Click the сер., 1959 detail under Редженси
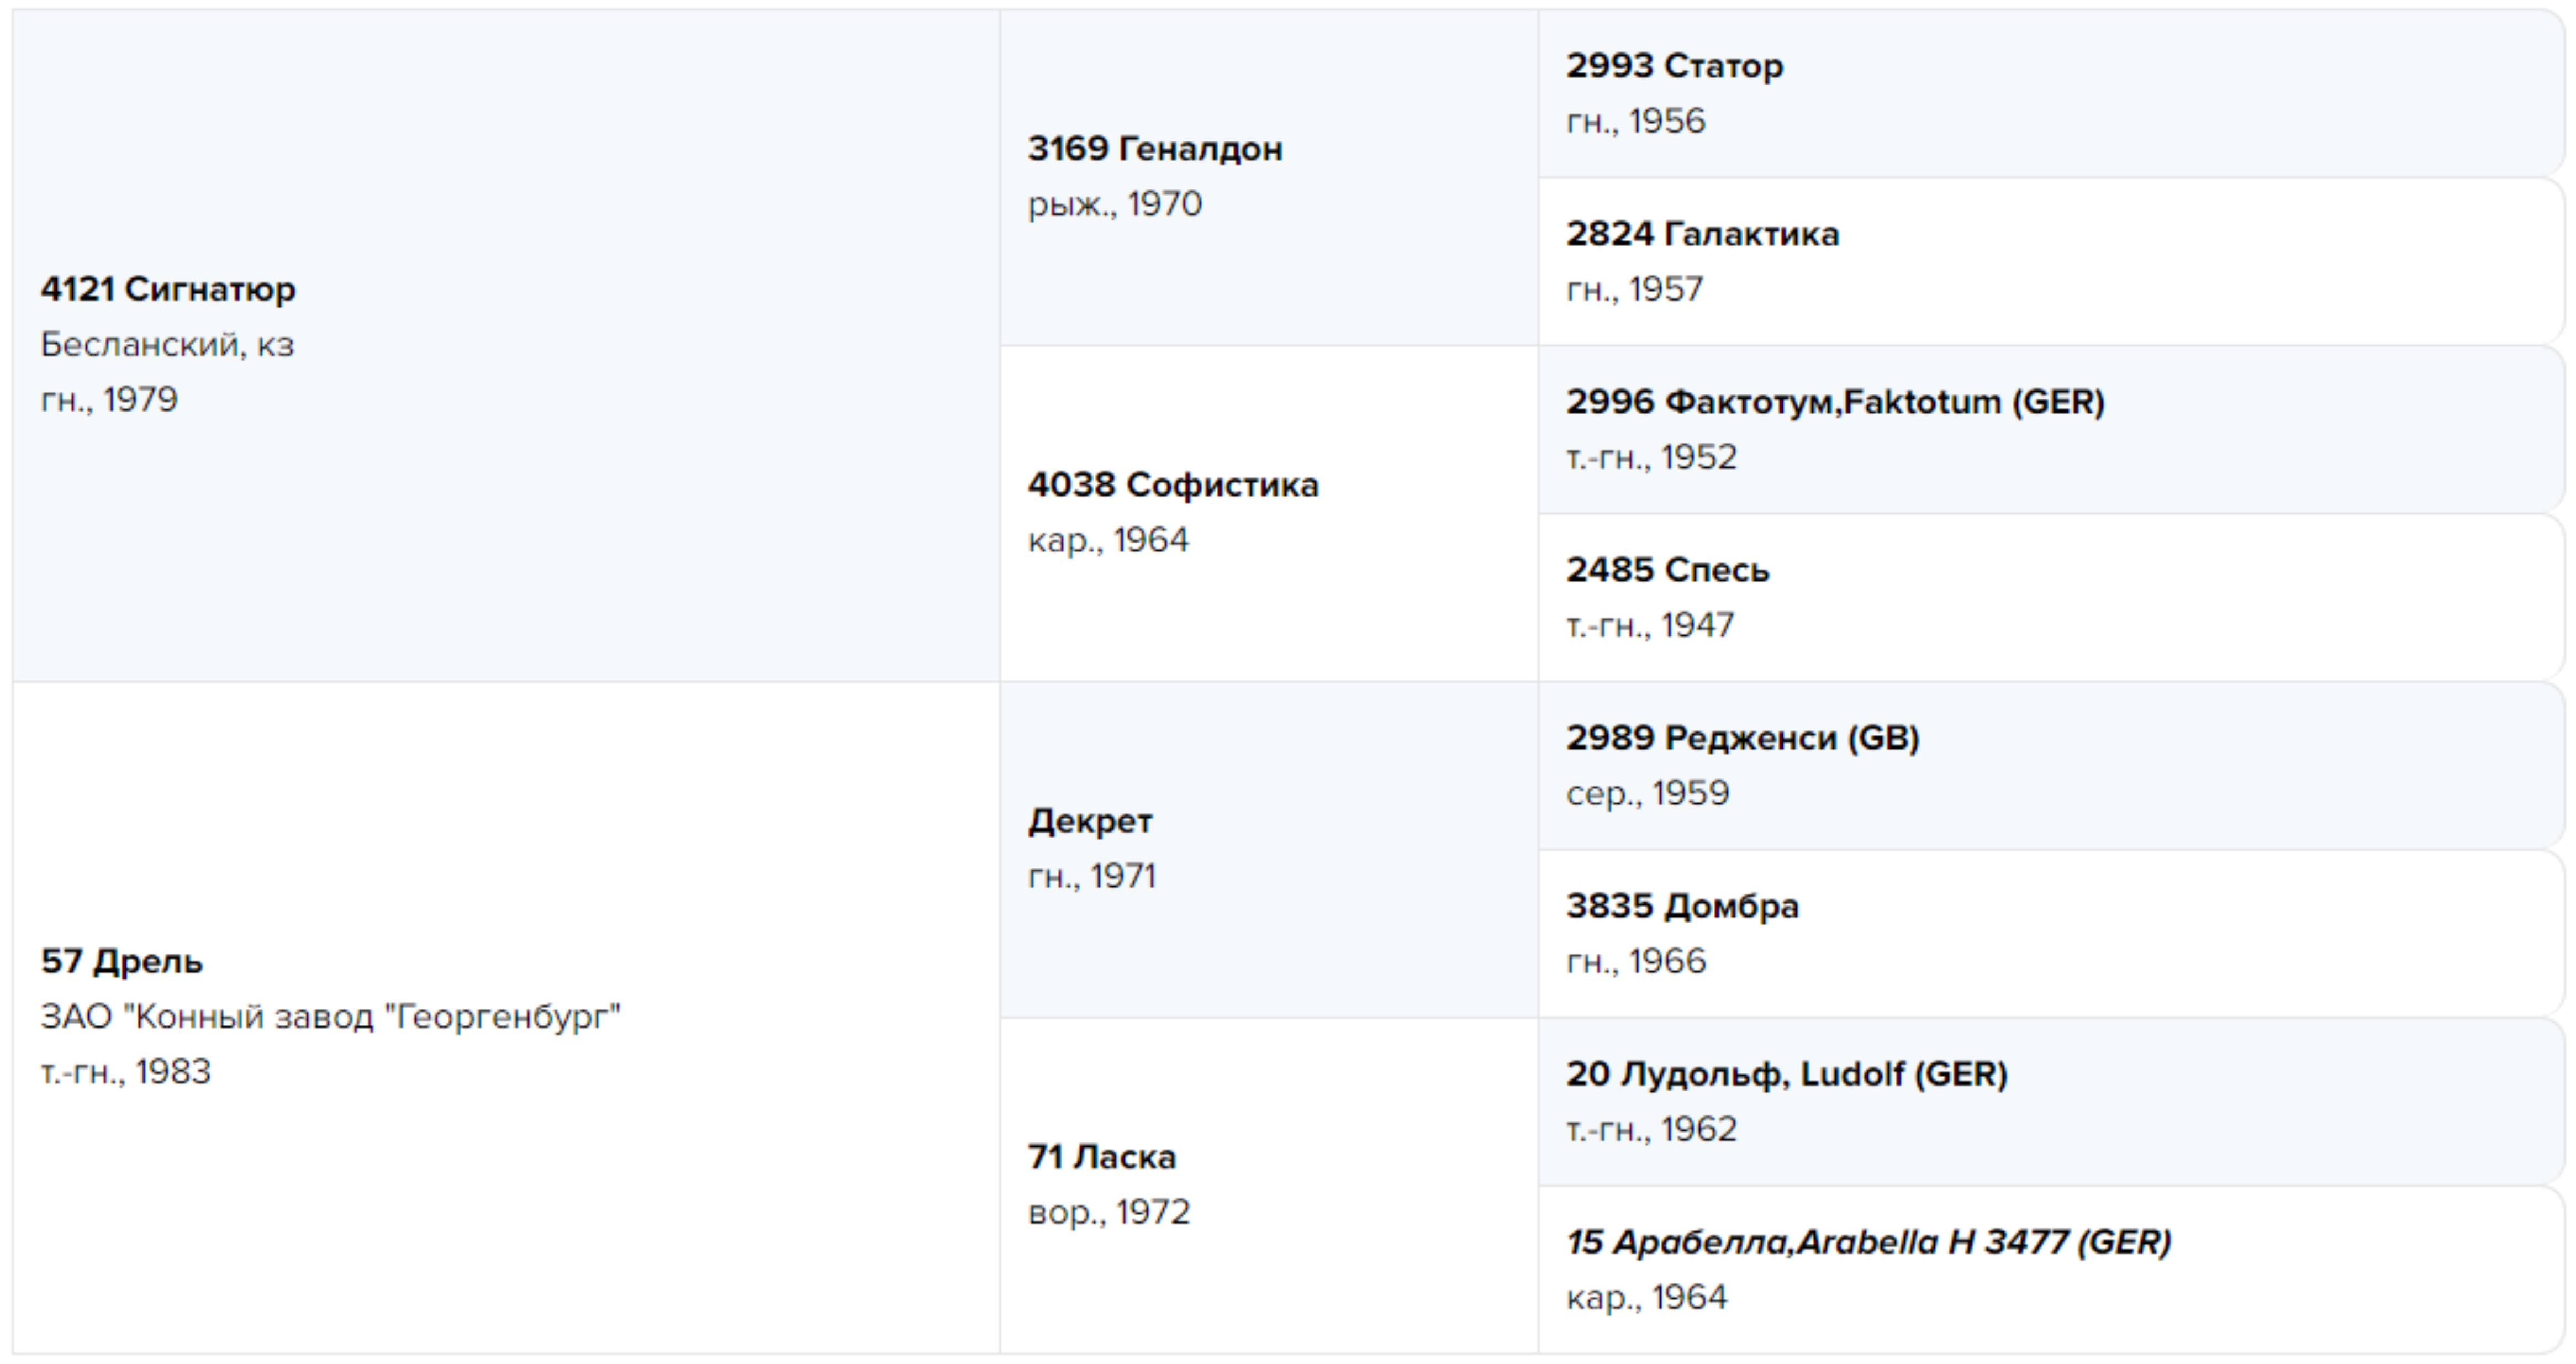This screenshot has height=1364, width=2576. pos(1647,794)
